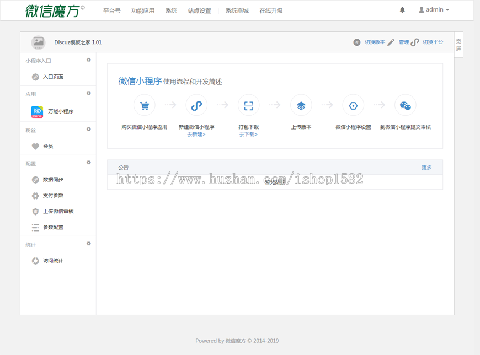Collapse the 统计 section gear
480x355 pixels.
point(89,244)
